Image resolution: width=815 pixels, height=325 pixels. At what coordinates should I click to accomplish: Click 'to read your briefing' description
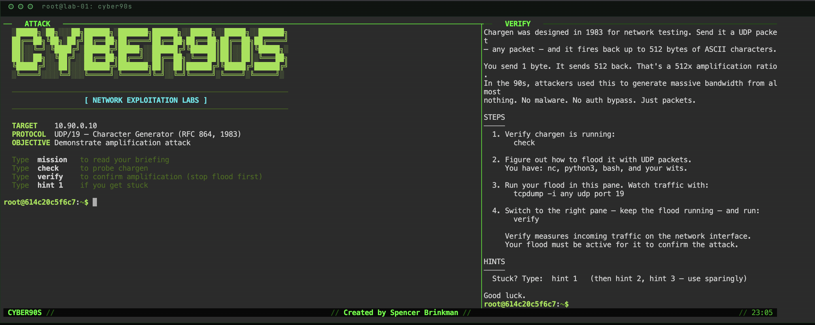[125, 160]
